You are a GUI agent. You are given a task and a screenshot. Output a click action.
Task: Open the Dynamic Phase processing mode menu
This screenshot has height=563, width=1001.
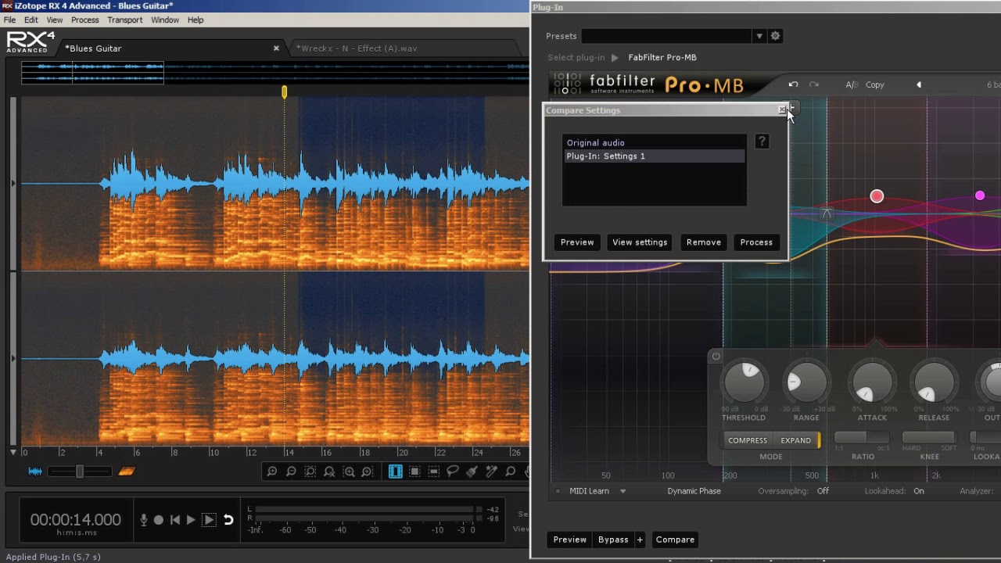[x=694, y=491]
